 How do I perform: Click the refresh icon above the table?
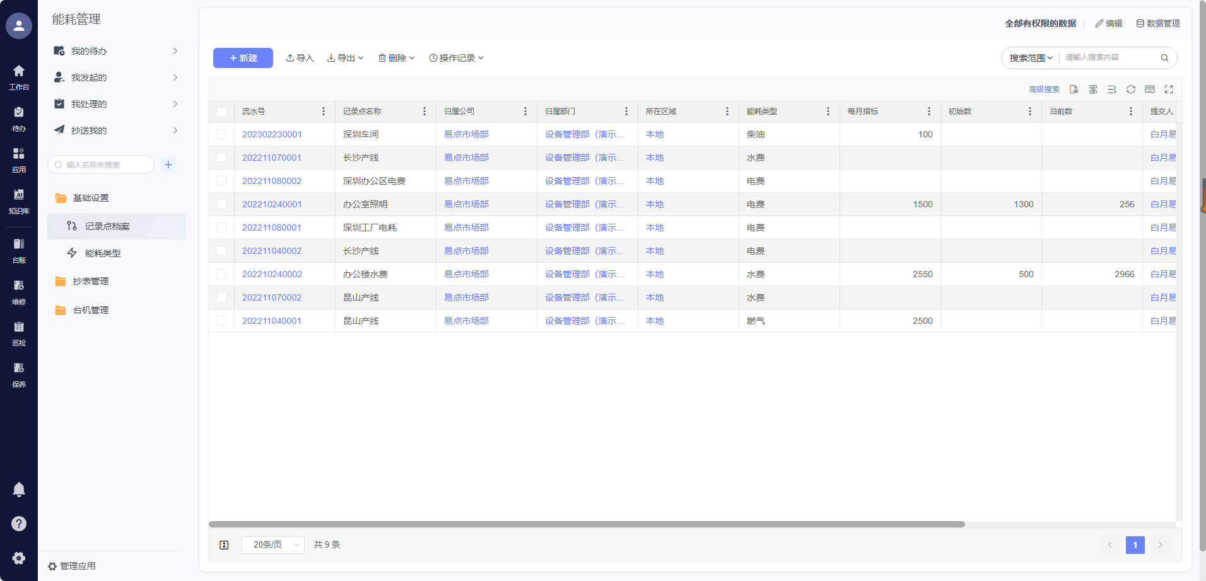(1130, 89)
